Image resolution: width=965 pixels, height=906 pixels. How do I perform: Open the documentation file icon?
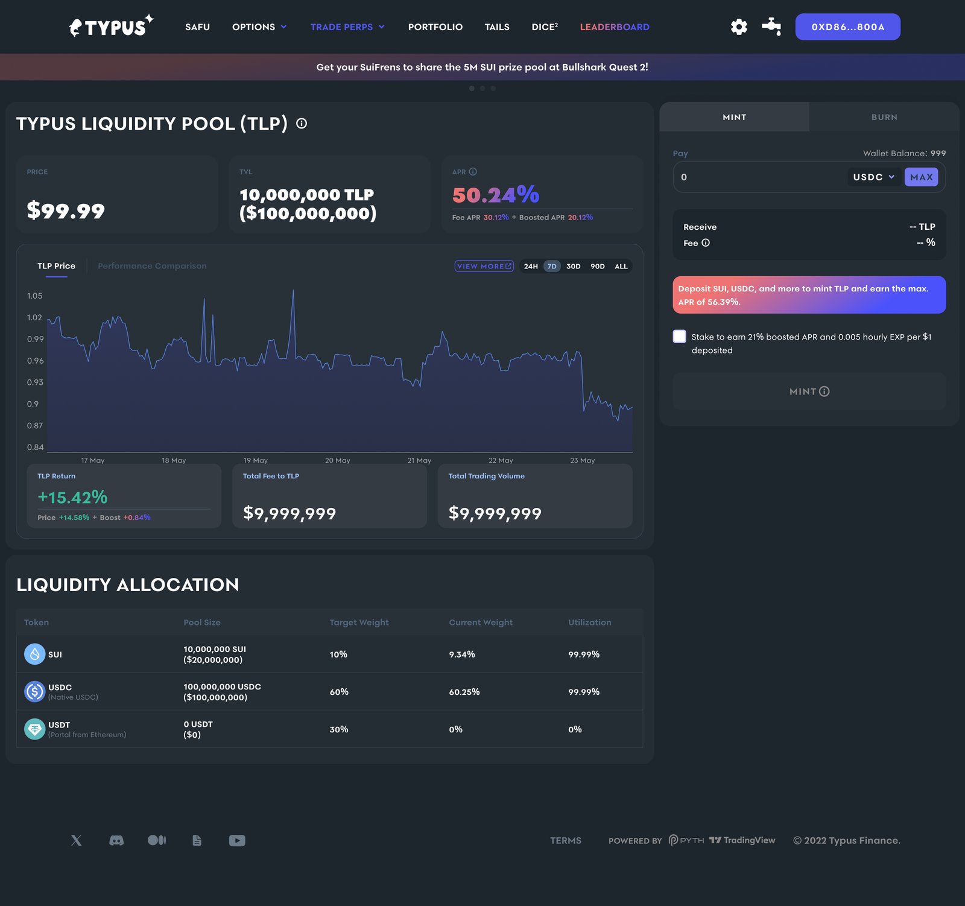(197, 840)
